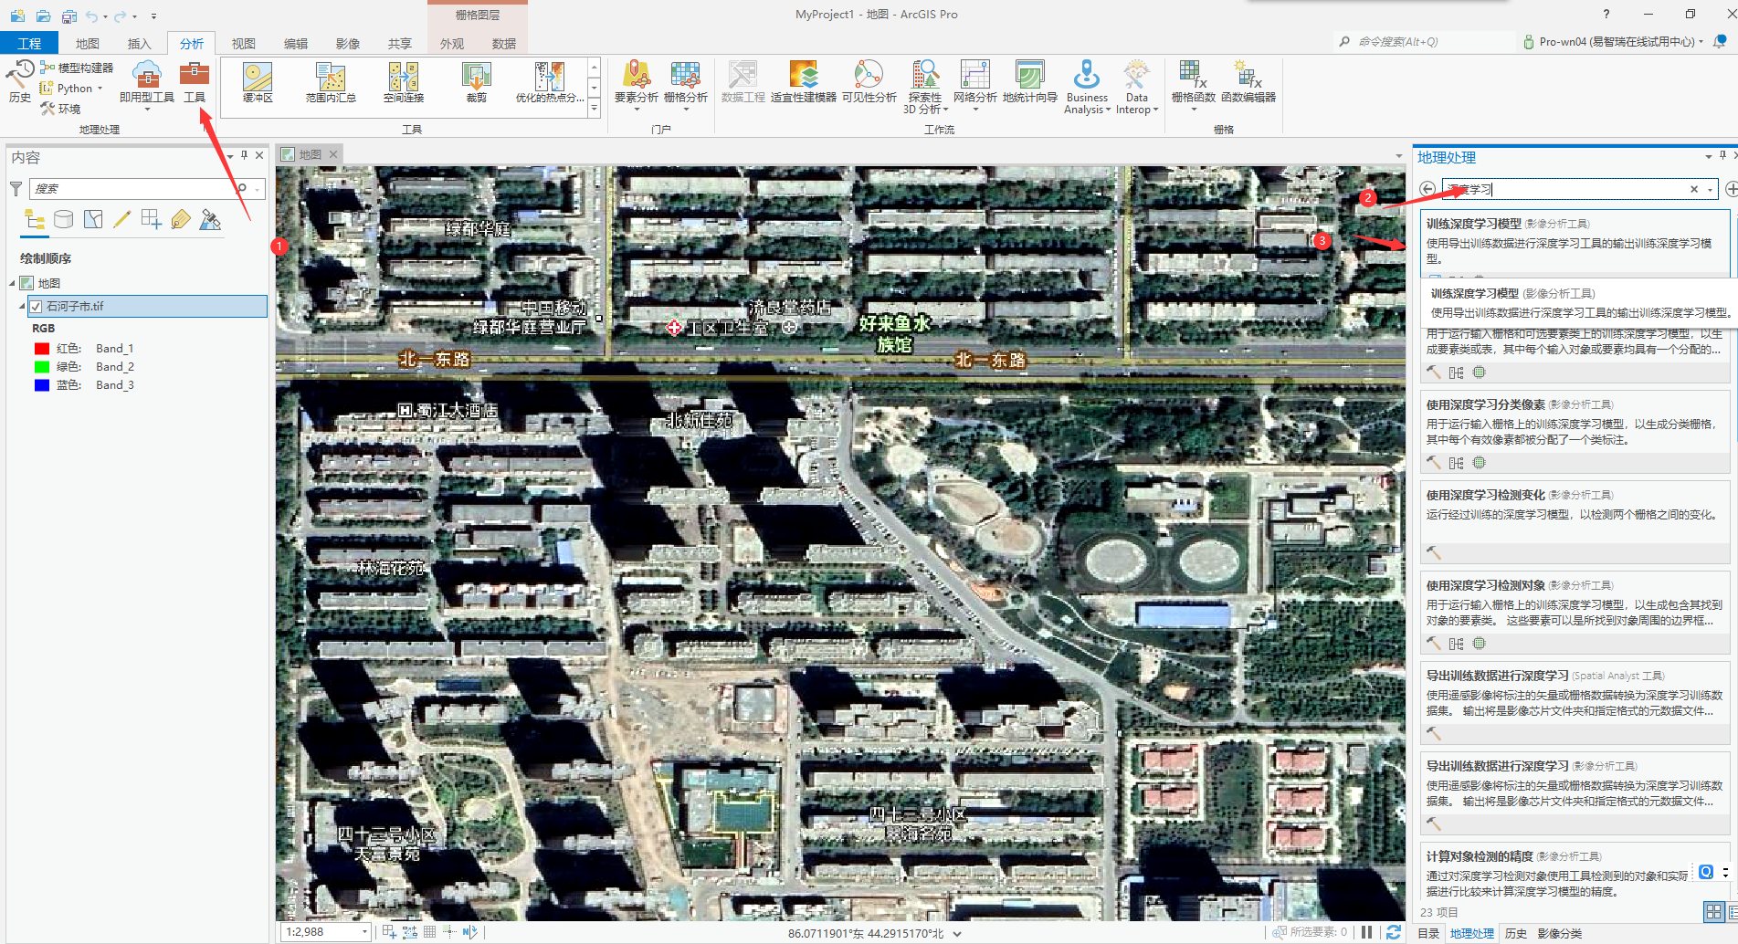Open the 工具 toolbox button
Viewport: 1738px width, 944px height.
coord(195,82)
